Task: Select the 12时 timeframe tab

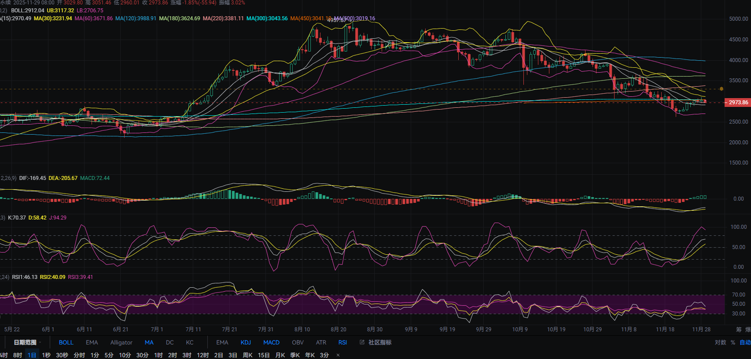Action: 203,355
